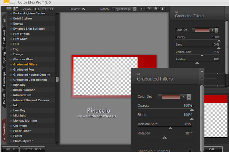Select the Film Grain filter

pos(20,39)
